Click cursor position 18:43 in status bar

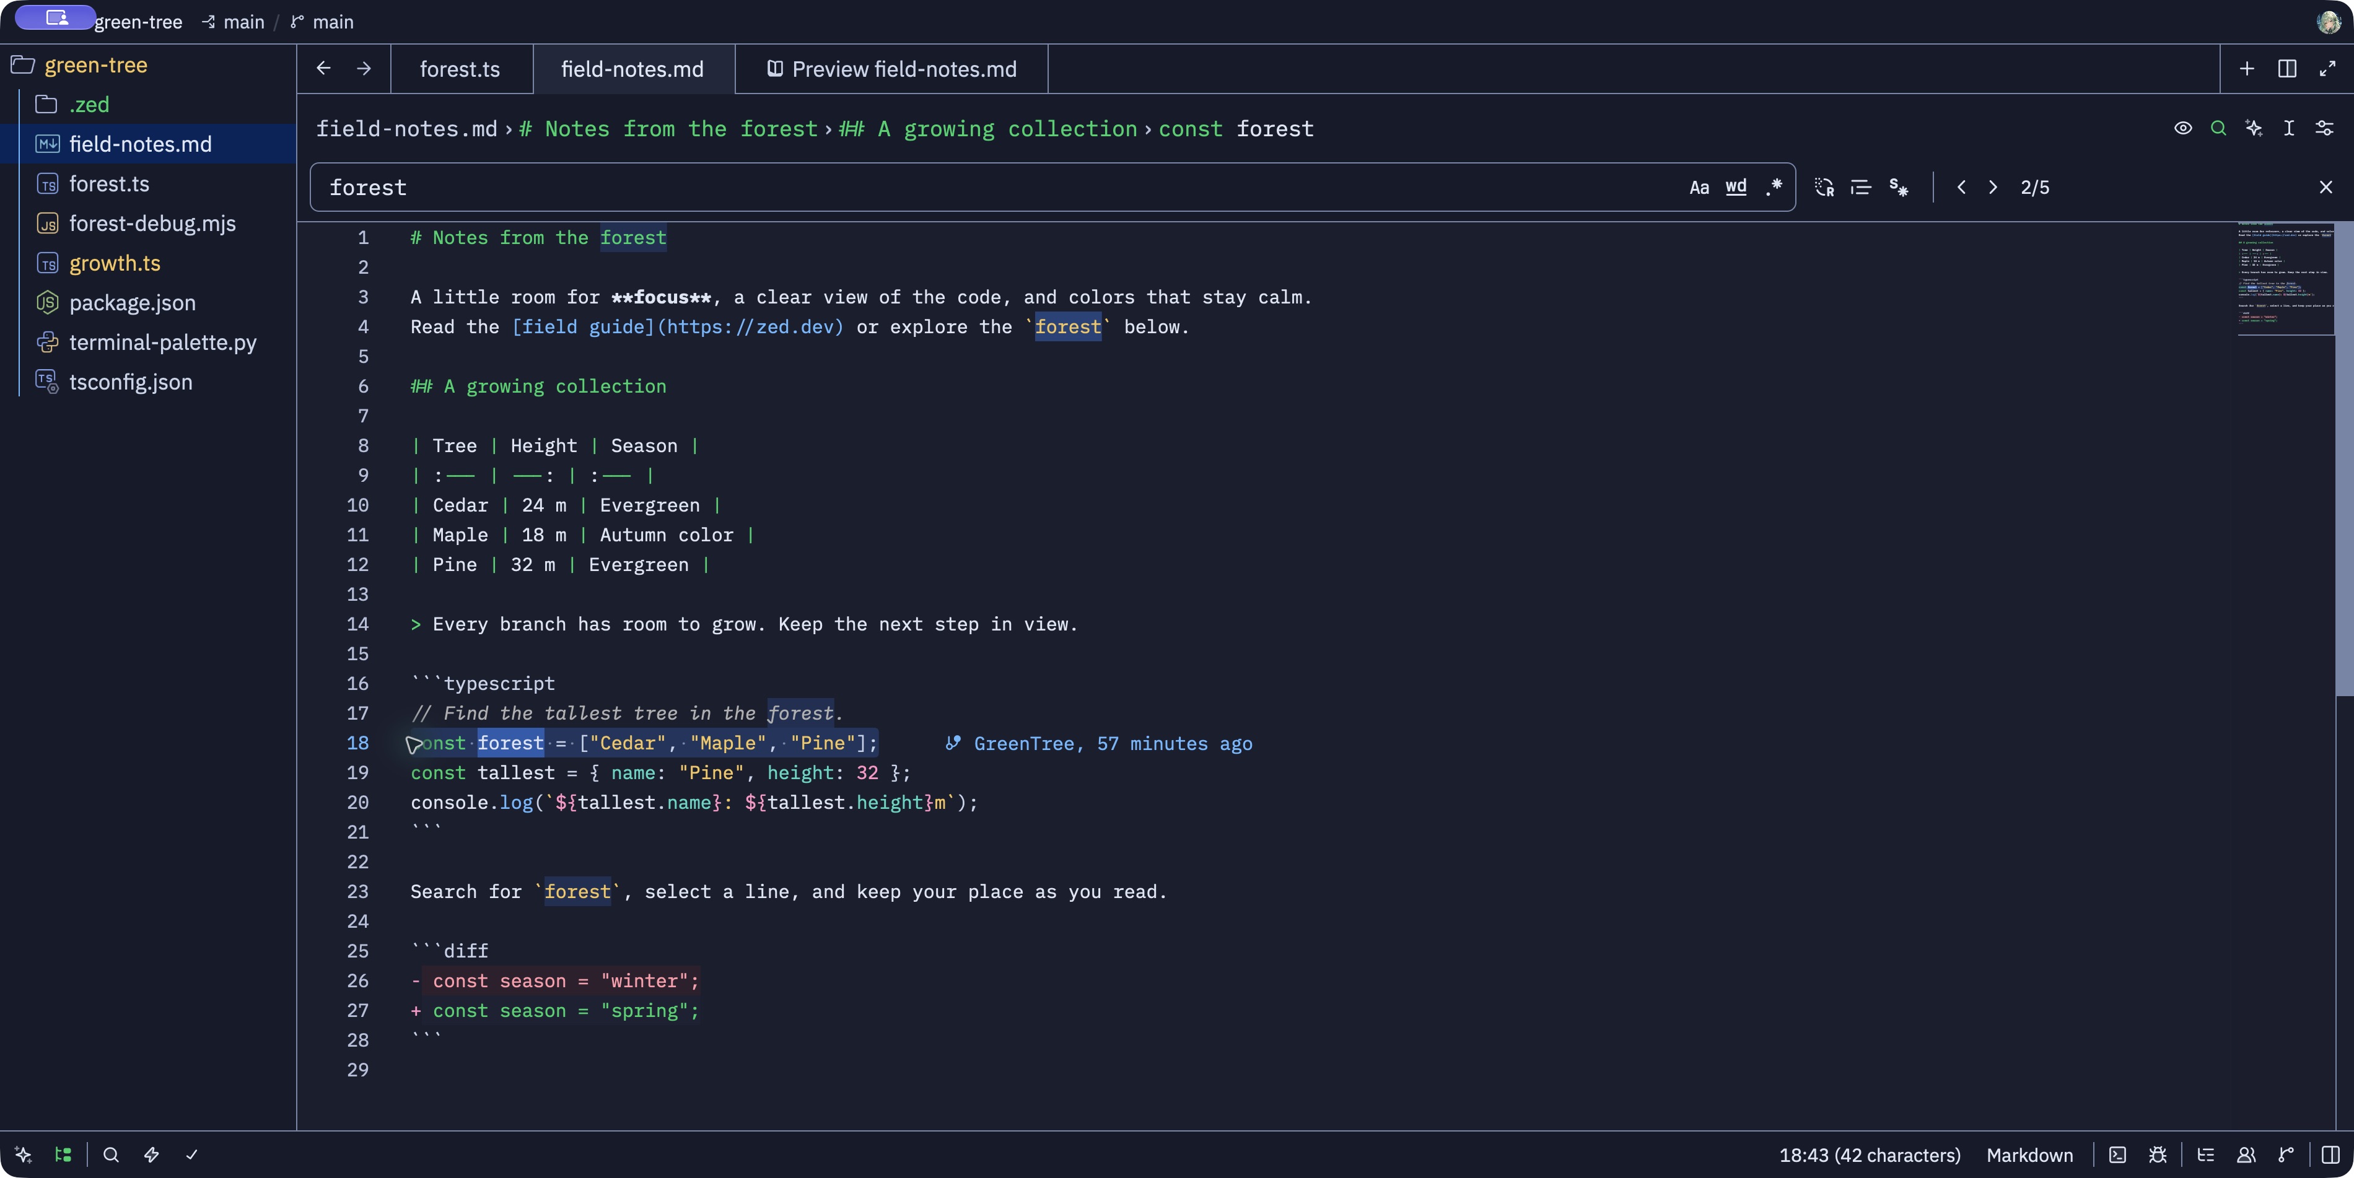click(x=1870, y=1155)
